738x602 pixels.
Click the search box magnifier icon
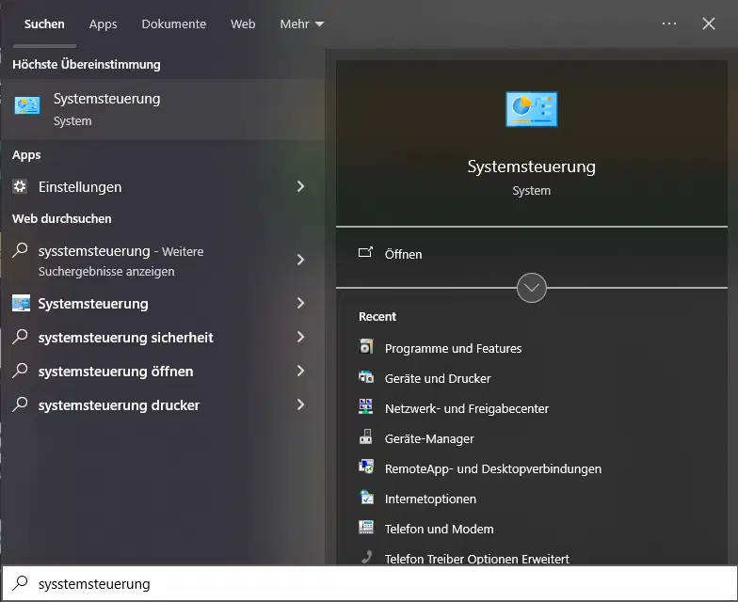coord(20,583)
